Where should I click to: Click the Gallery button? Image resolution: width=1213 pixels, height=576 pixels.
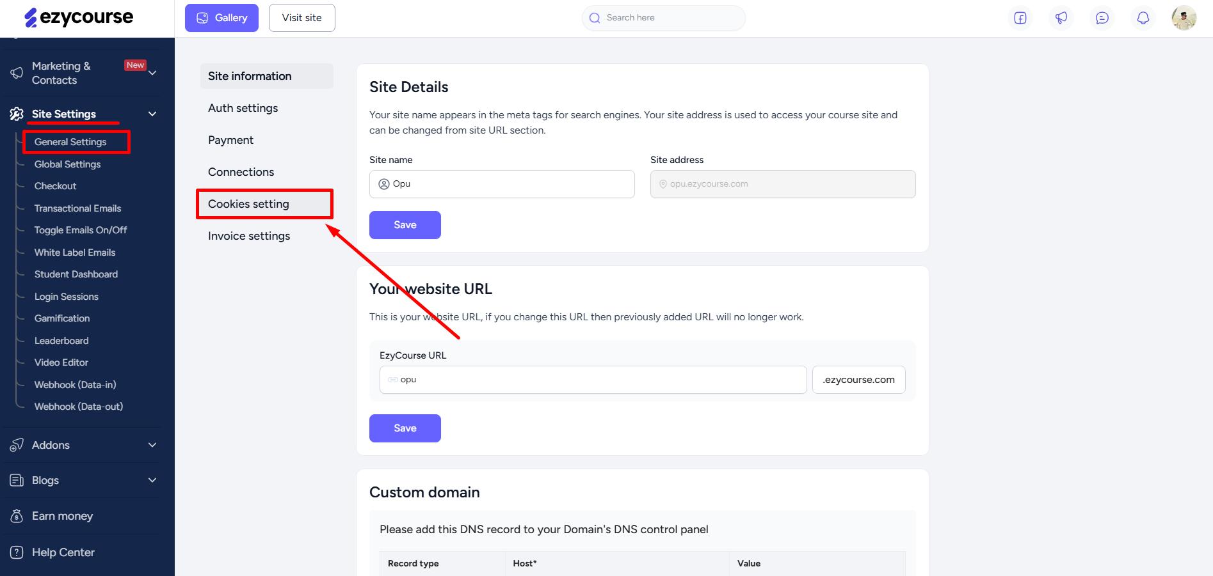click(221, 18)
